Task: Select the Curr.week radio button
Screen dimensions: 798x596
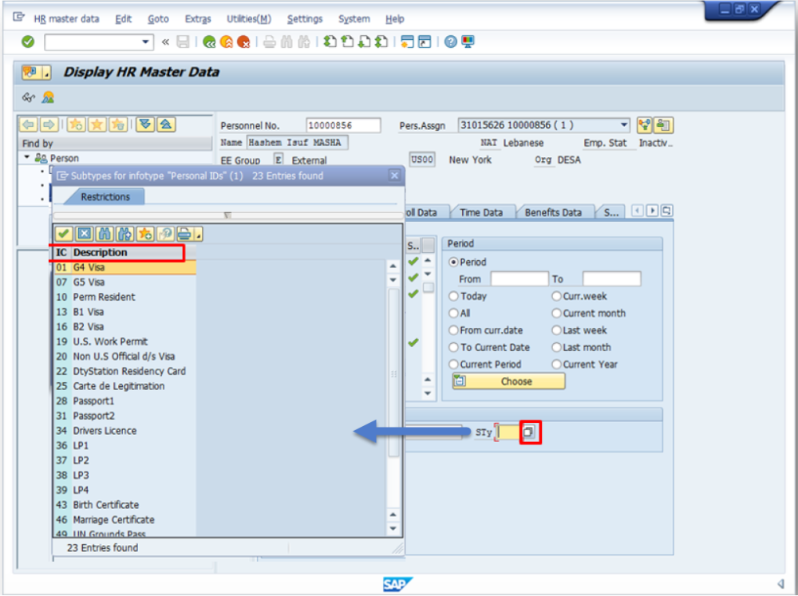Action: pyautogui.click(x=556, y=296)
